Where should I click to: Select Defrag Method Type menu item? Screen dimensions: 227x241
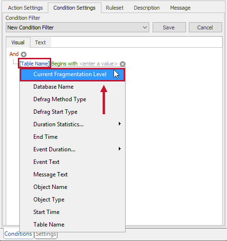pos(72,99)
